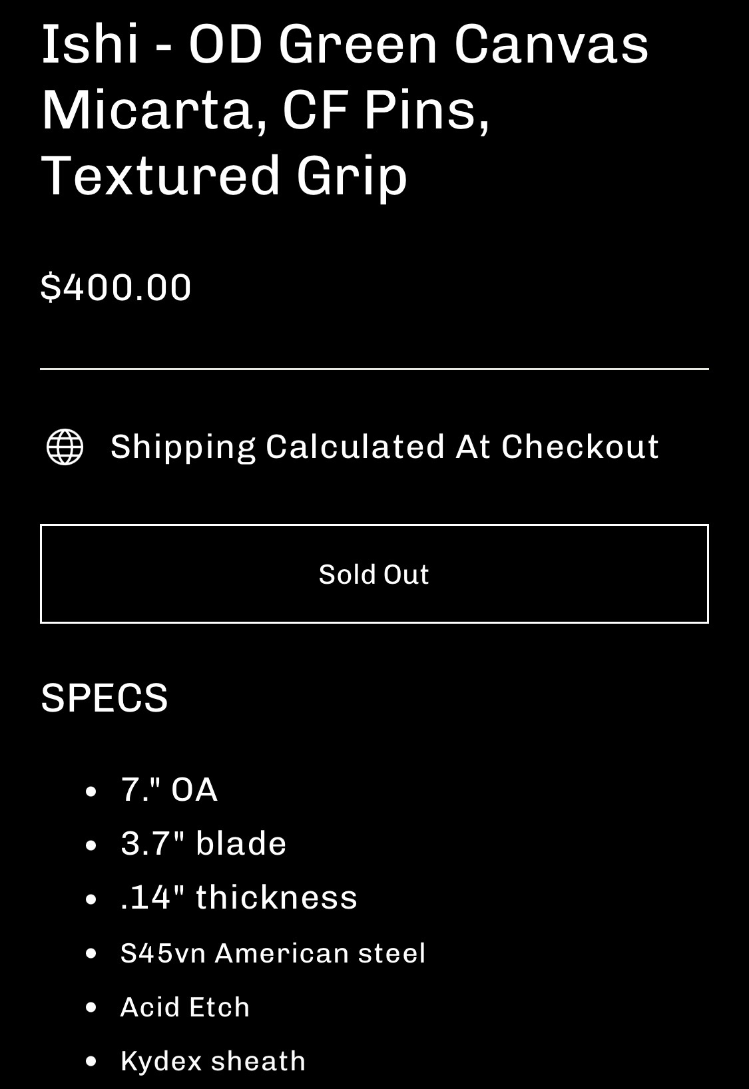
Task: Click the 3.7" blade spec
Action: point(203,843)
